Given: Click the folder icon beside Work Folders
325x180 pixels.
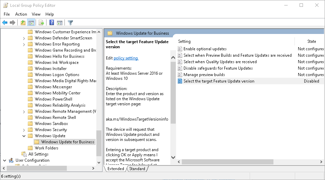Looking at the screenshot, I should (30, 148).
